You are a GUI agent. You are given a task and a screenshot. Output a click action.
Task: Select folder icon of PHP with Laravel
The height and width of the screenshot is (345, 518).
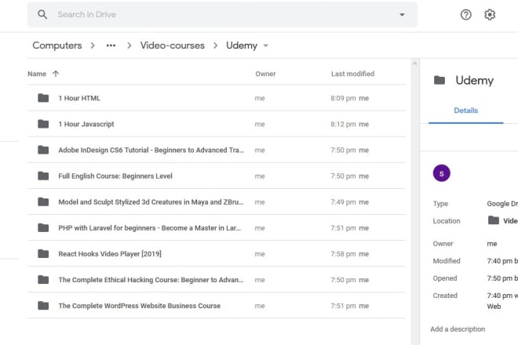tap(43, 228)
